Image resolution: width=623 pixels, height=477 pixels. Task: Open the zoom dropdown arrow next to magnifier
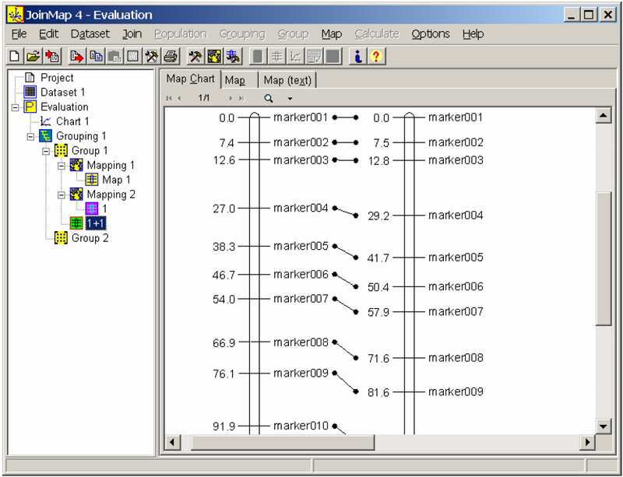290,99
